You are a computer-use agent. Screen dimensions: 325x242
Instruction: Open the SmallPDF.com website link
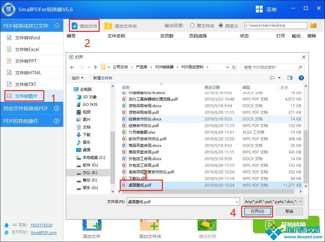click(44, 233)
